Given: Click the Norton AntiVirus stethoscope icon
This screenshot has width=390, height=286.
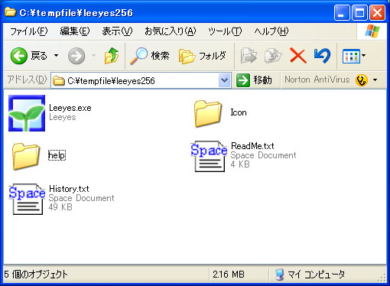Looking at the screenshot, I should click(x=362, y=80).
